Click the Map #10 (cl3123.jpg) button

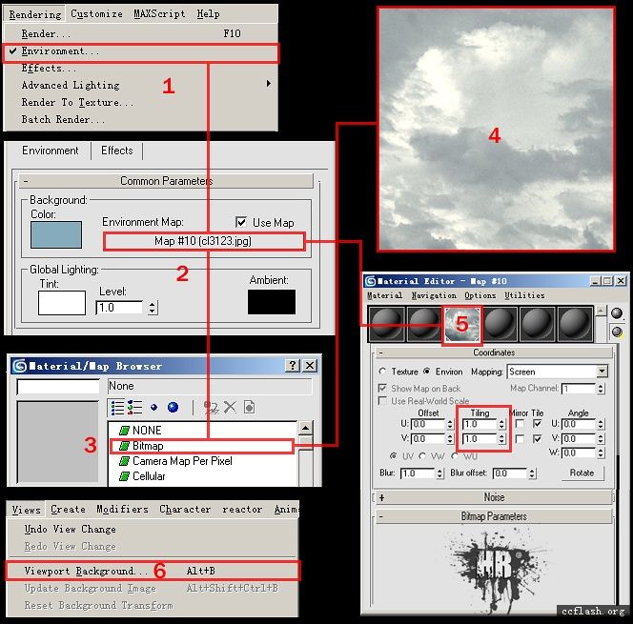click(x=202, y=242)
